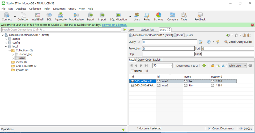Dismiss the trial welcome banner
The width and height of the screenshot is (255, 133).
point(252,25)
